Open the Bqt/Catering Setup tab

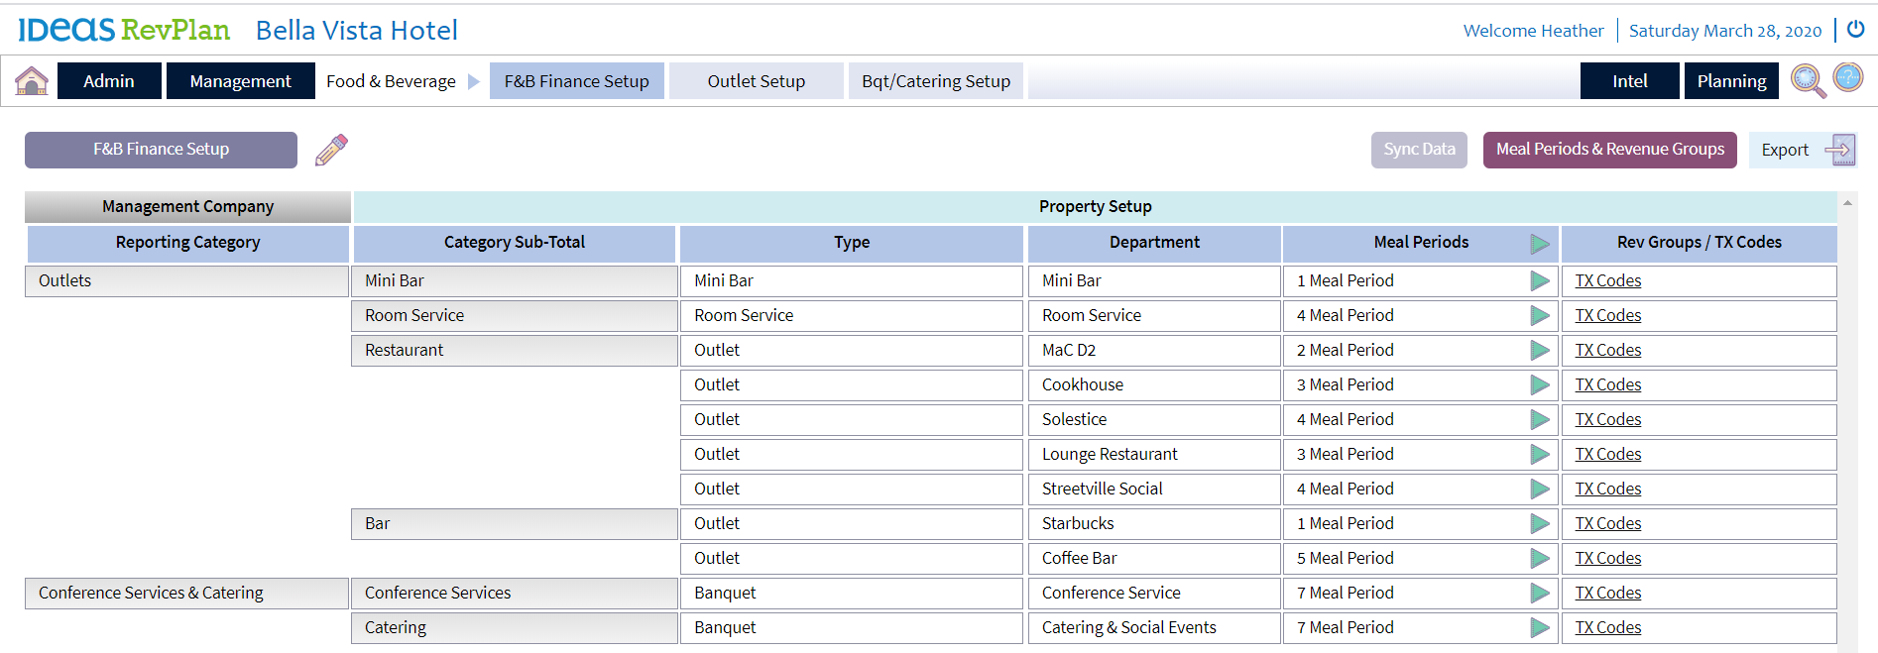[935, 81]
